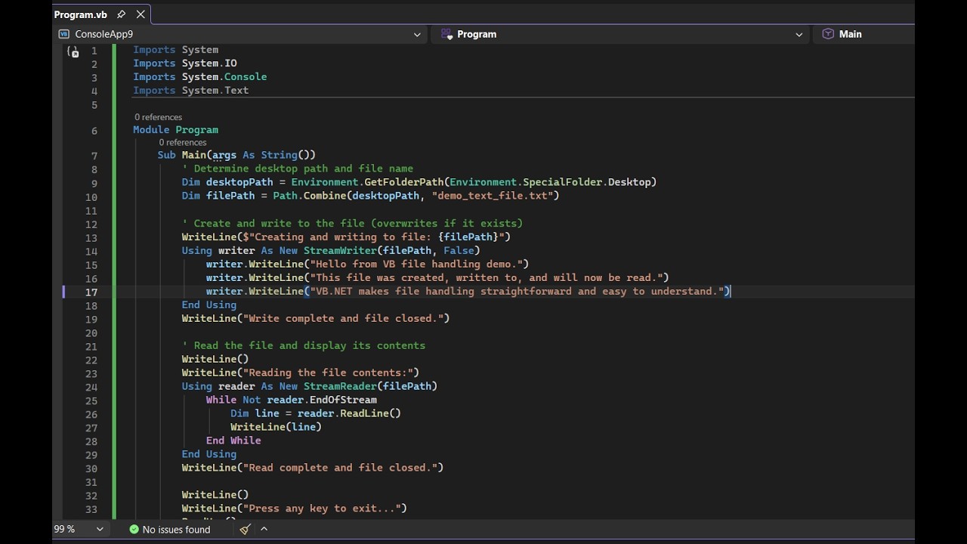Open the Main member dropdown
This screenshot has height=544, width=967.
[x=864, y=34]
